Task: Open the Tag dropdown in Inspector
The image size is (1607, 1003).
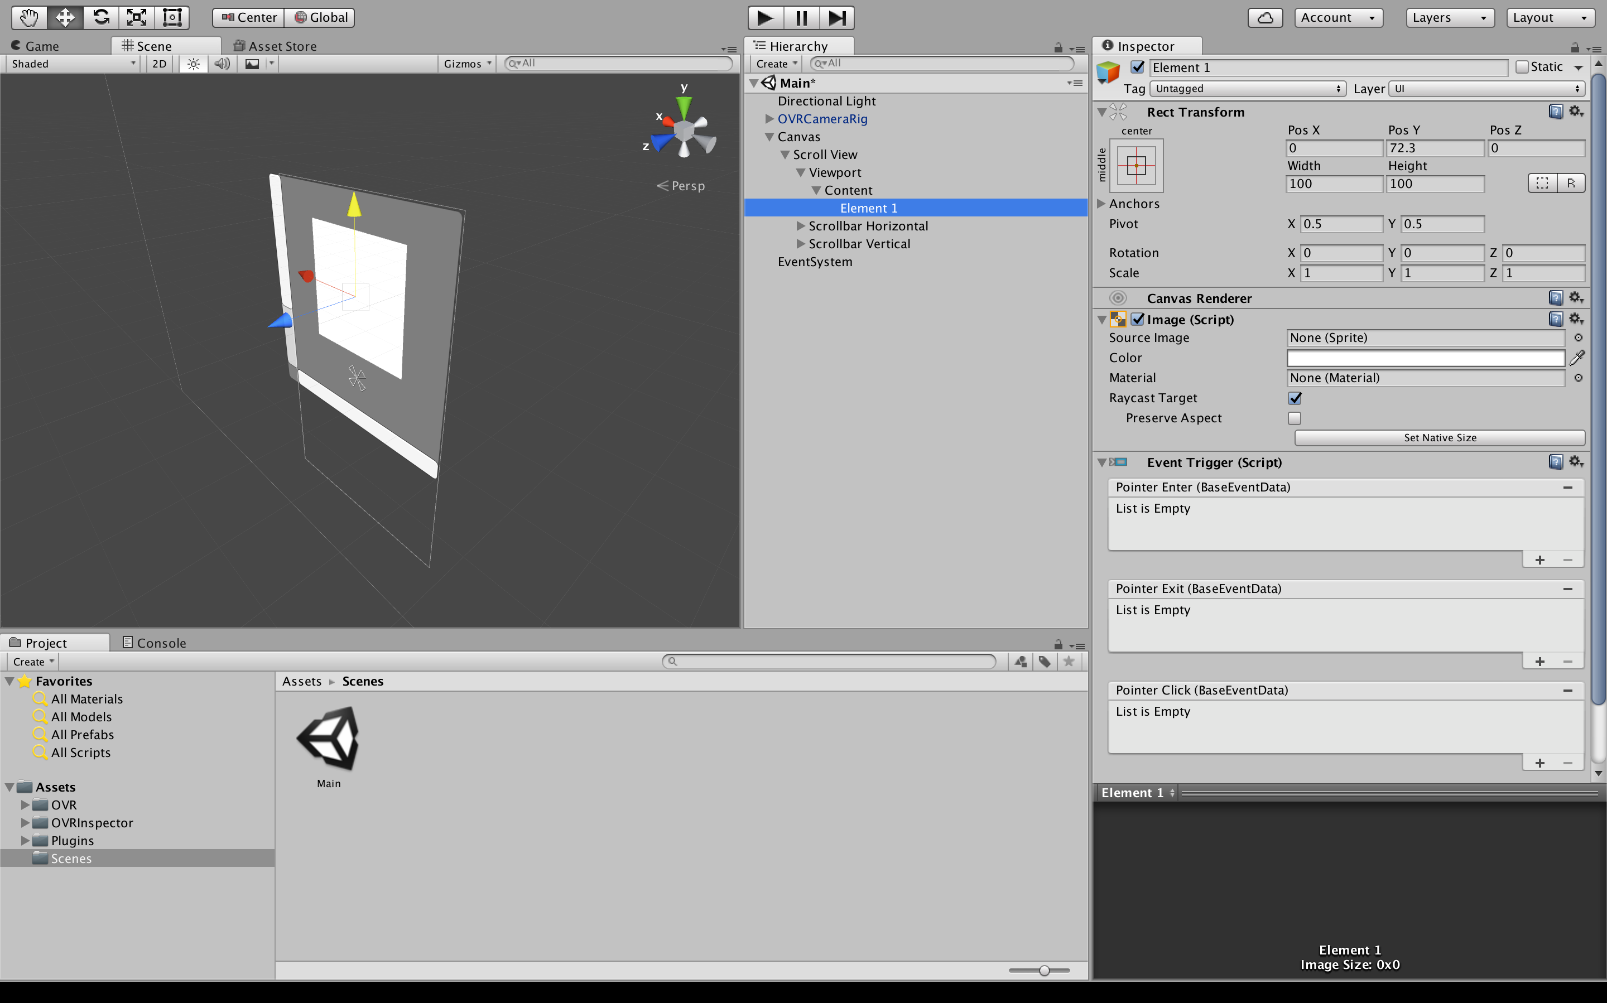Action: point(1247,88)
